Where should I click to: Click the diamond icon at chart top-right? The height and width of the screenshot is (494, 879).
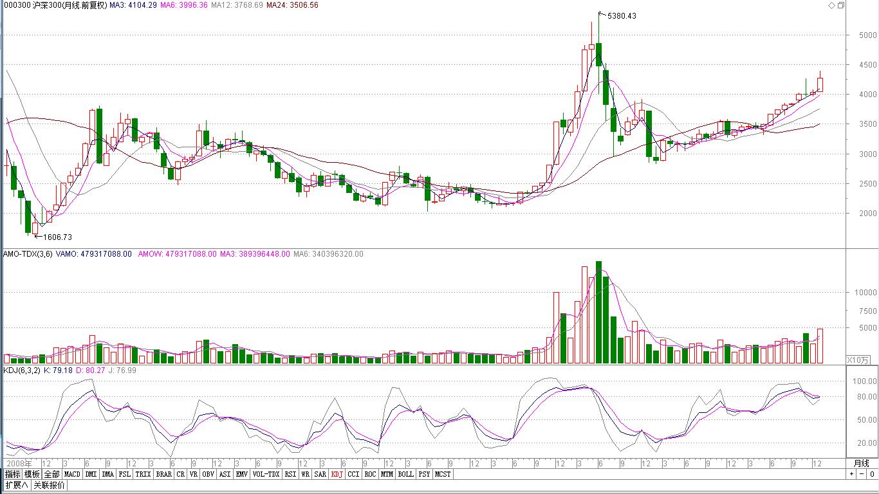(831, 5)
